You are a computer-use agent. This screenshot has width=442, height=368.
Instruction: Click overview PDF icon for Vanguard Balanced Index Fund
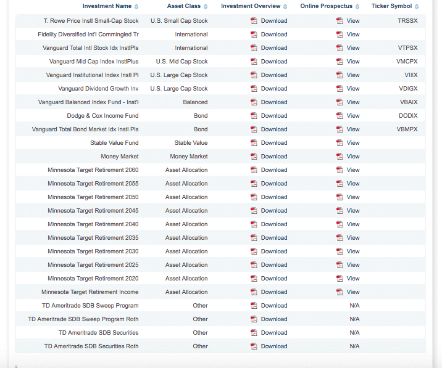(254, 102)
